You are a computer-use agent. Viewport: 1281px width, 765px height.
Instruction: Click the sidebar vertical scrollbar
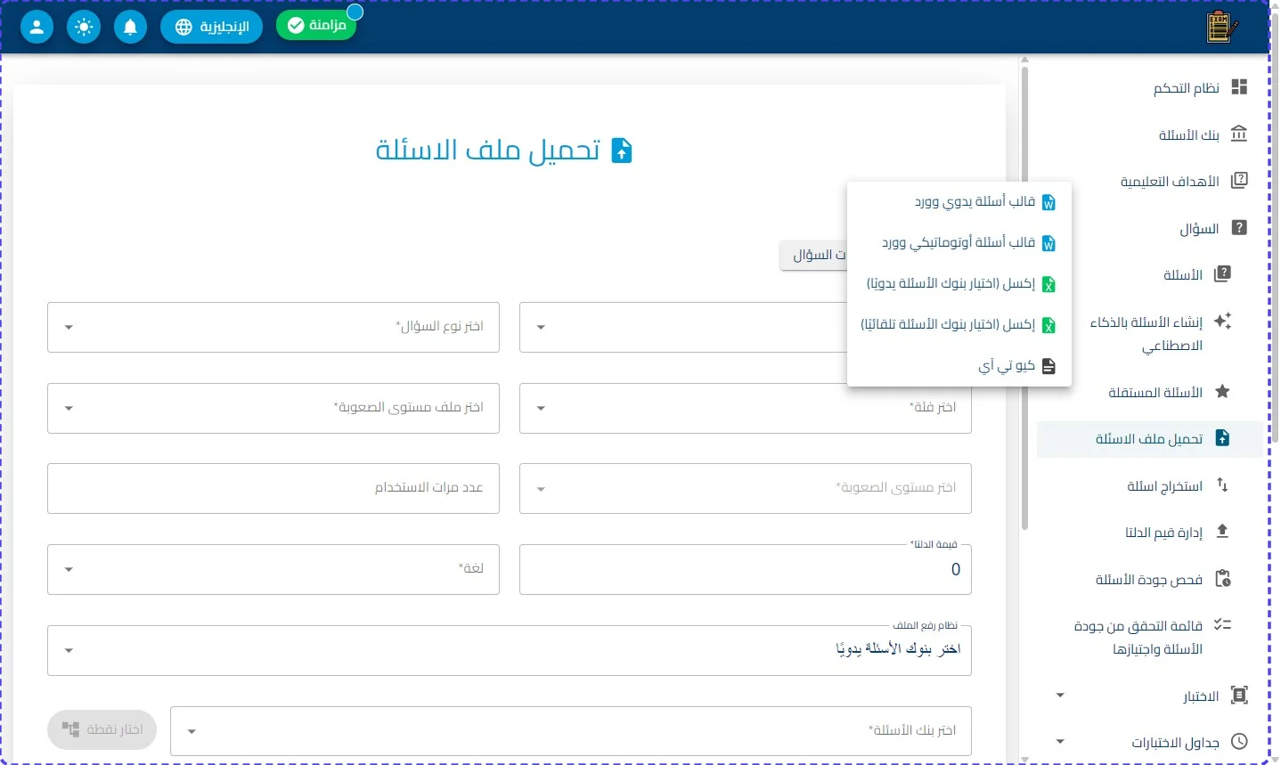click(1024, 298)
